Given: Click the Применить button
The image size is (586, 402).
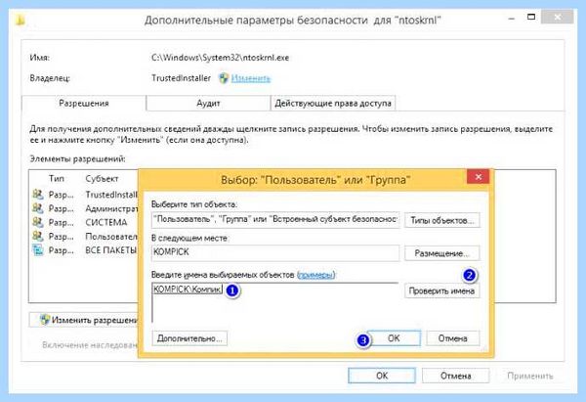Looking at the screenshot, I should (530, 376).
